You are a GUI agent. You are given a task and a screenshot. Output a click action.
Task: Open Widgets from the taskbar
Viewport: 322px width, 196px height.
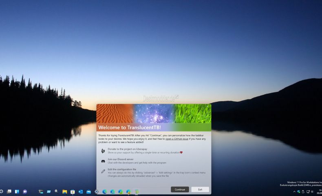pos(17,192)
